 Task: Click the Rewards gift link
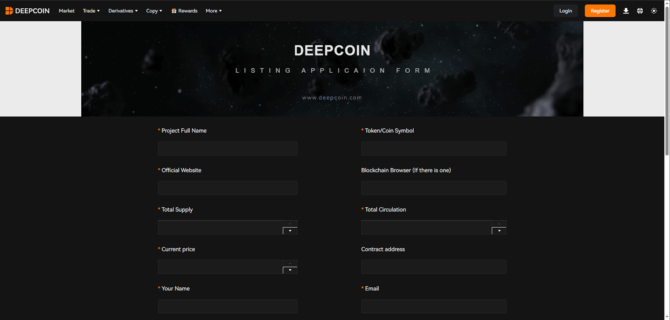click(x=184, y=11)
